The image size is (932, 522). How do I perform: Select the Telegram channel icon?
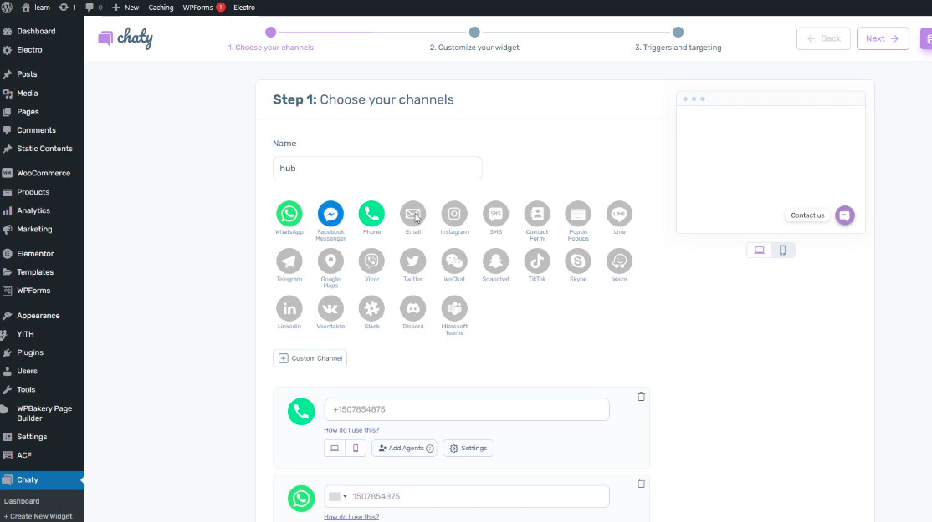click(x=289, y=261)
